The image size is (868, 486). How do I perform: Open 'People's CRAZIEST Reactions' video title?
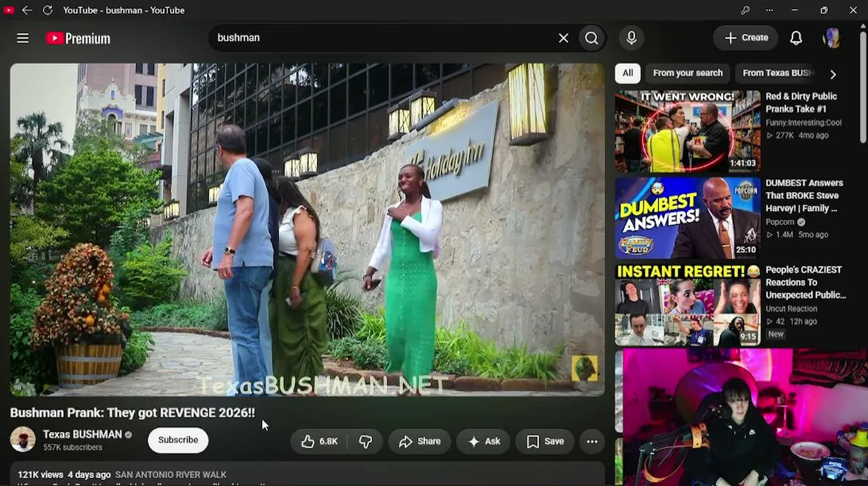point(806,282)
